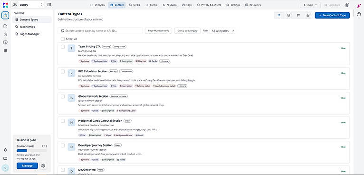Screen dimensions: 364x175
Task: Select Content Types in the sidebar
Action: click(x=32, y=19)
